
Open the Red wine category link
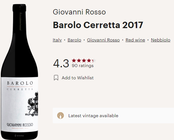[135, 40]
